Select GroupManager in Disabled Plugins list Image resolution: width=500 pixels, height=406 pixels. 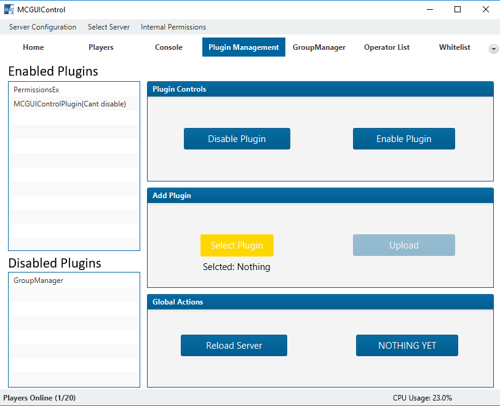click(38, 281)
